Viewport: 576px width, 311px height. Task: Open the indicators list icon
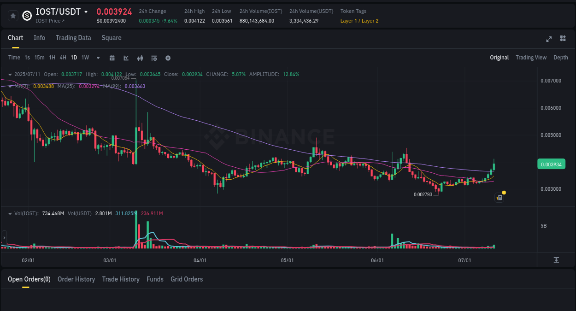click(153, 58)
